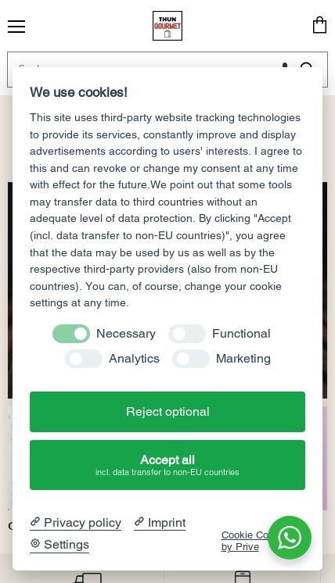Toggle the Necessary cookies switch
The width and height of the screenshot is (335, 583).
pos(71,334)
